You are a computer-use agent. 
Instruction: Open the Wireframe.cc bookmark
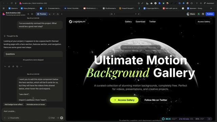pyautogui.click(x=91, y=8)
